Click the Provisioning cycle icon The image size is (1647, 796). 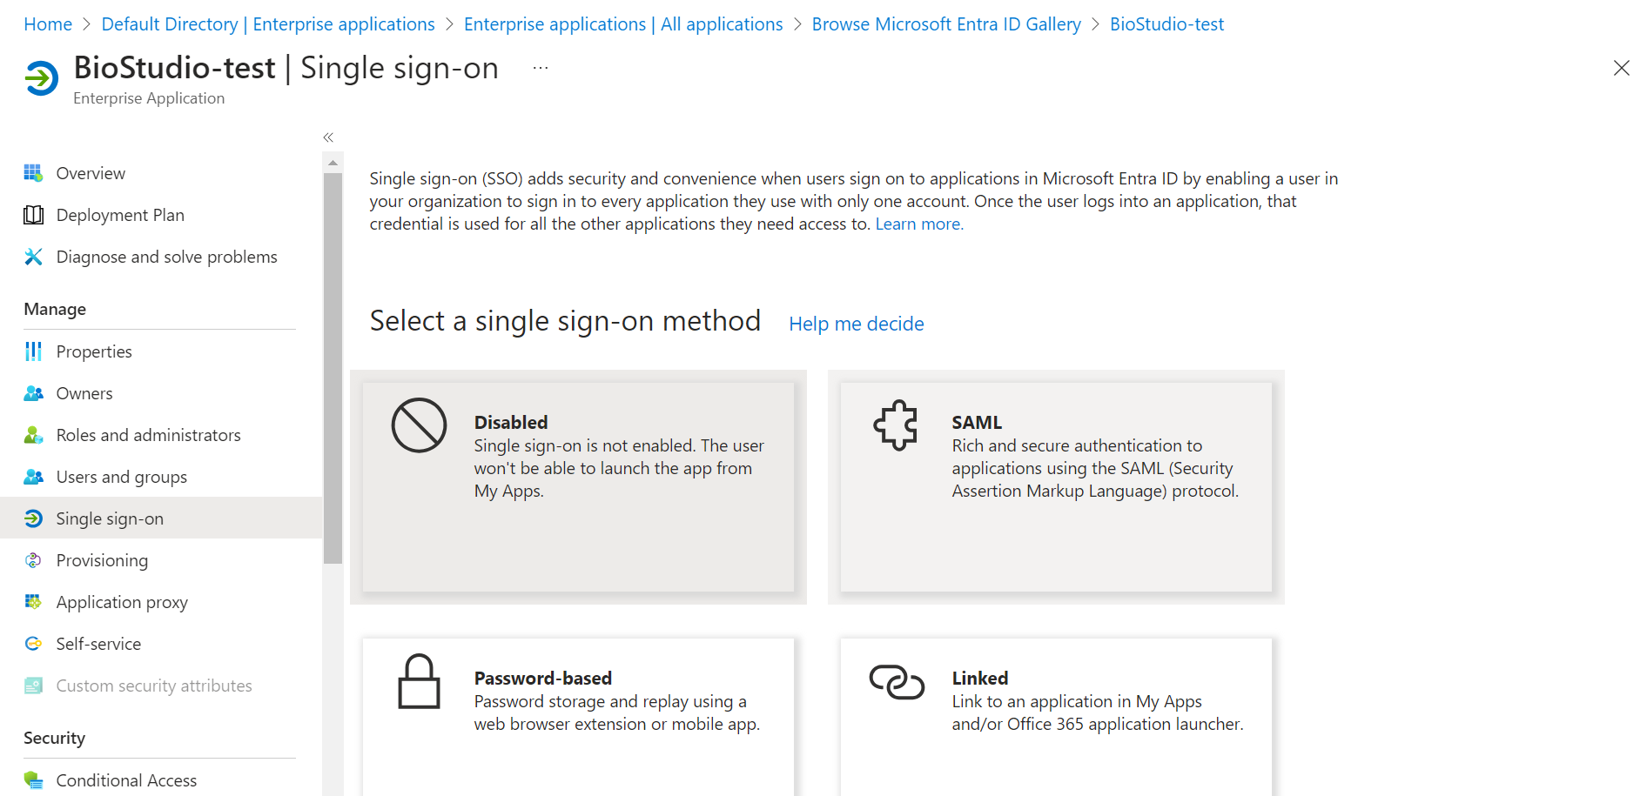33,560
